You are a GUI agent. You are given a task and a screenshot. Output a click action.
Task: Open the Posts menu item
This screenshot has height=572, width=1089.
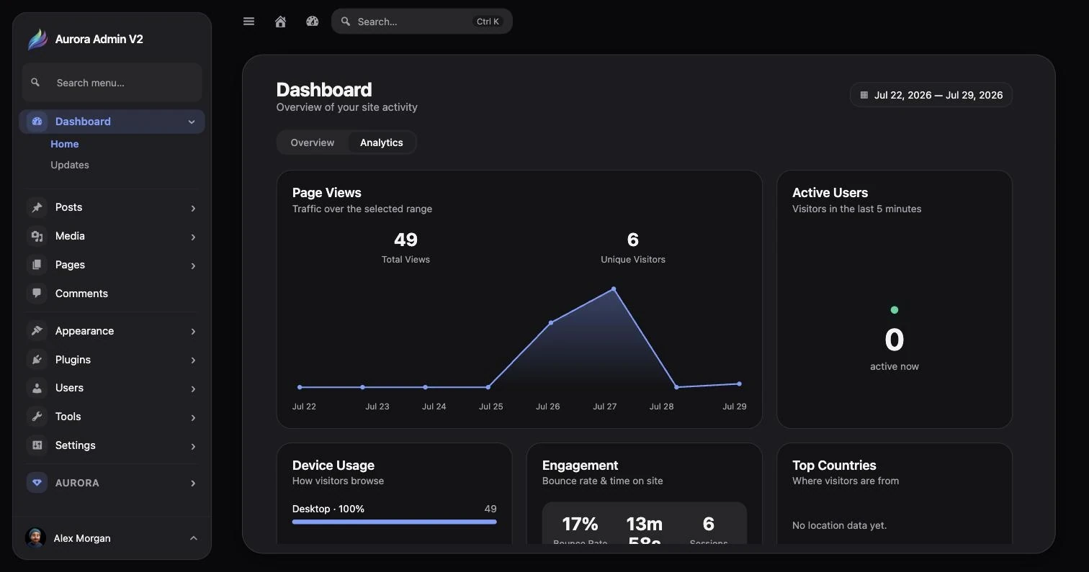click(x=112, y=207)
